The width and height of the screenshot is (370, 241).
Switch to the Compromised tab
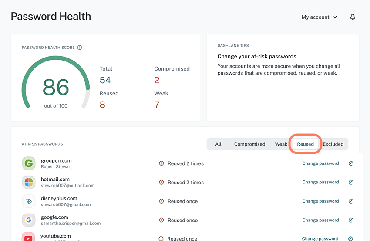(249, 144)
